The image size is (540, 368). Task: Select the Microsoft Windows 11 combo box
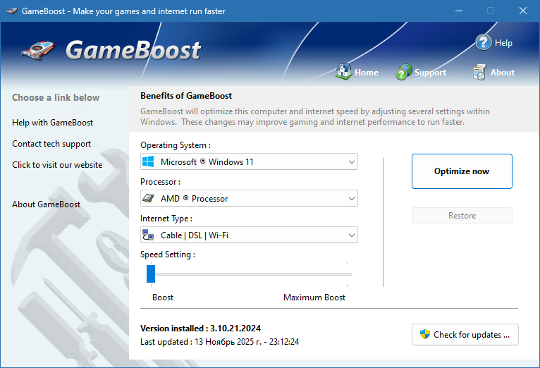click(x=249, y=161)
